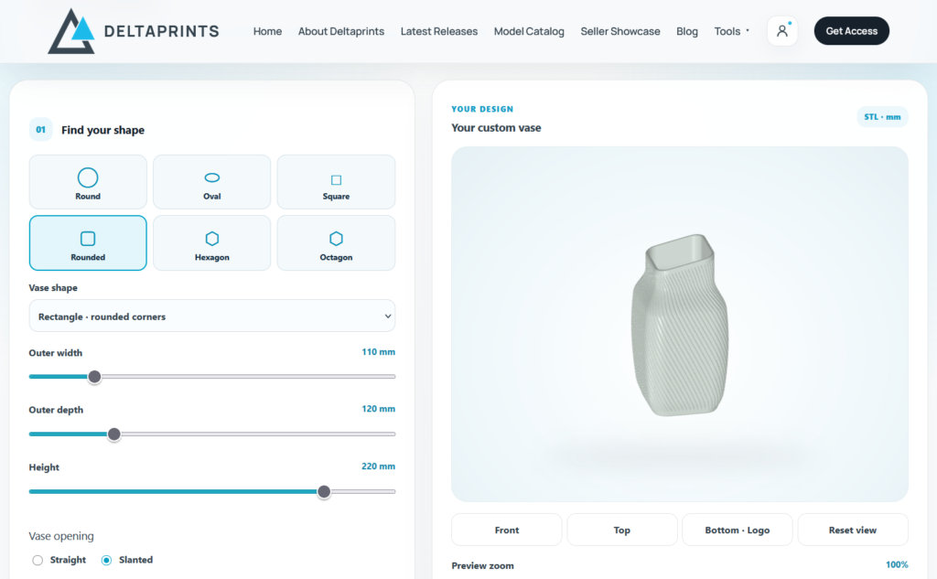Viewport: 937px width, 579px height.
Task: Pick the Octagon shape card
Action: 336,243
